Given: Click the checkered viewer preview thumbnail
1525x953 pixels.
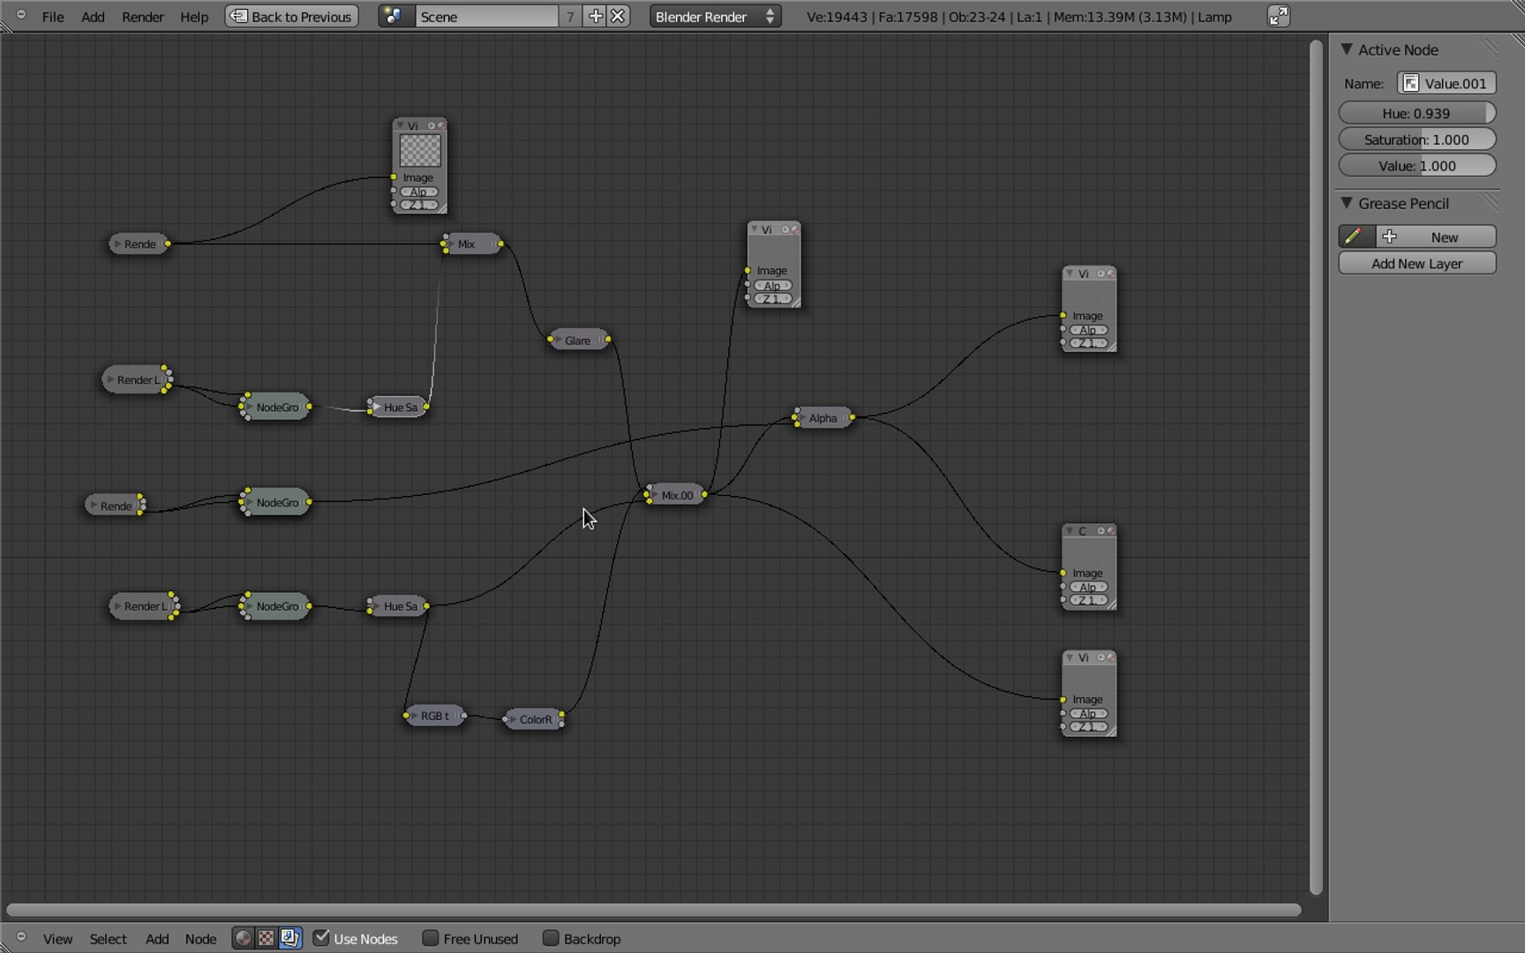Looking at the screenshot, I should 420,150.
